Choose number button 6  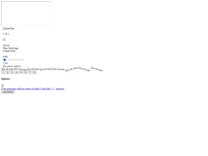click(25, 72)
